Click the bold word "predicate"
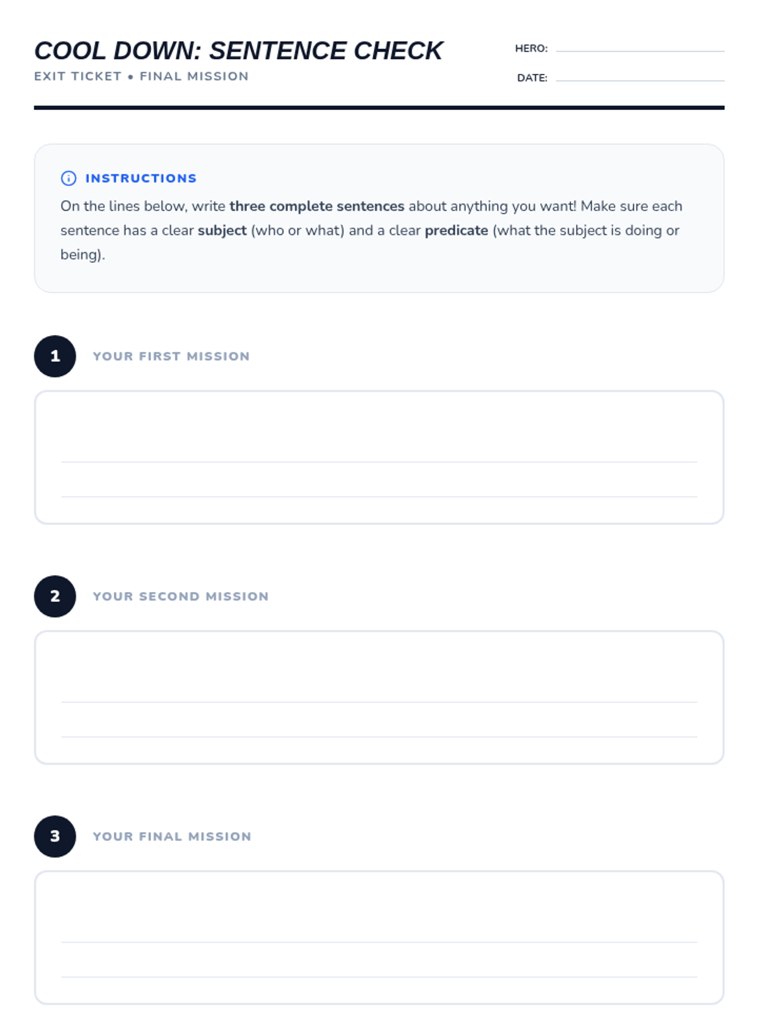 tap(456, 231)
